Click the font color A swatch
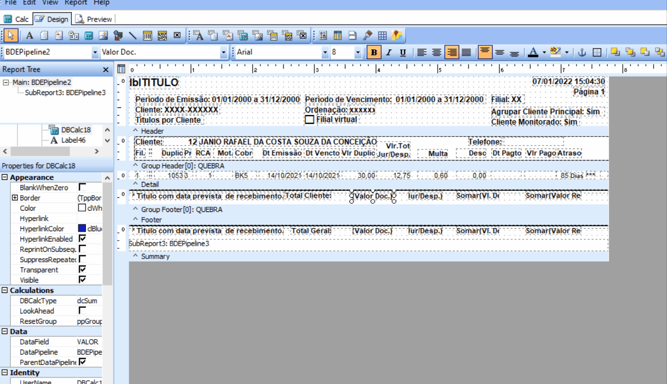Viewport: 667px width, 384px height. click(533, 52)
